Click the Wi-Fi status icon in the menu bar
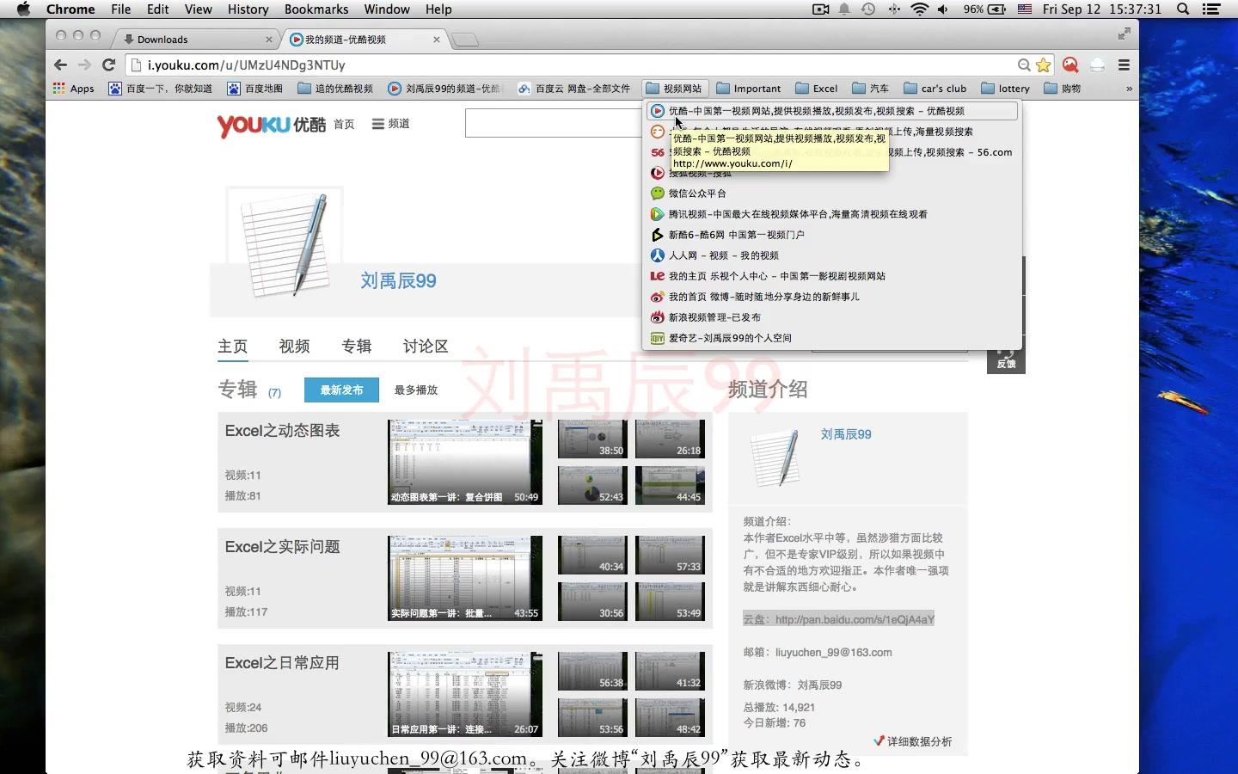Screen dimensions: 1238x774 [x=920, y=9]
